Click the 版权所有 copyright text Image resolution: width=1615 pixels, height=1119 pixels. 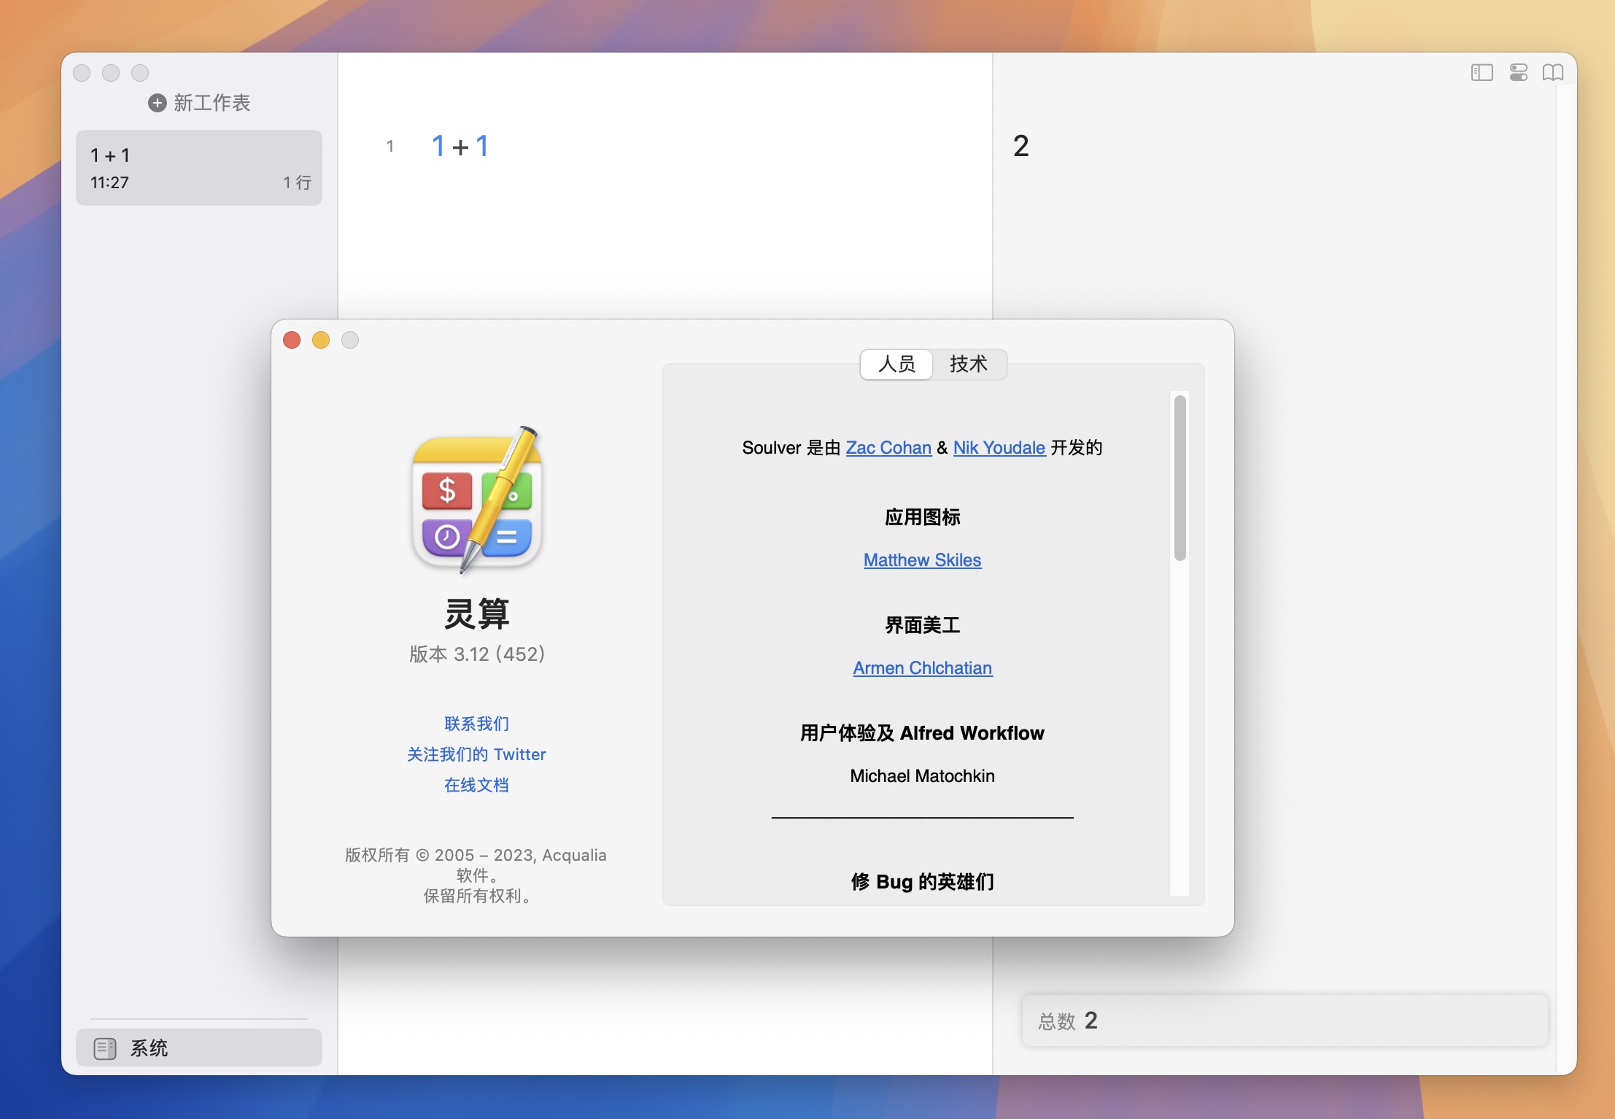tap(476, 875)
